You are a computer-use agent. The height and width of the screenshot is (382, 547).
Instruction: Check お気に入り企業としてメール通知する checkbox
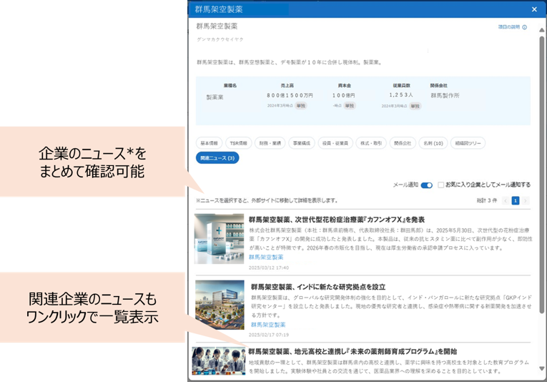pos(441,185)
